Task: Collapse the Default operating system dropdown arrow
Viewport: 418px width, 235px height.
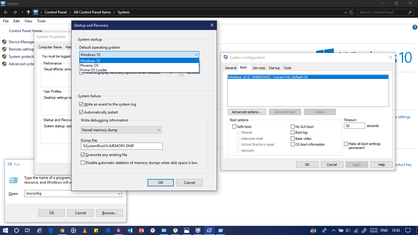Action: (196, 55)
